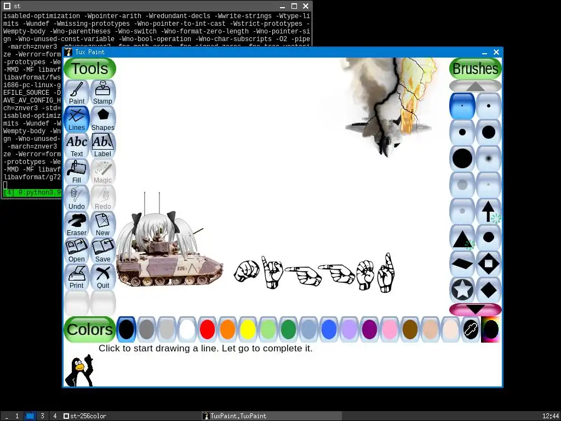
Task: Select the highlighted workspace 2 indicator
Action: click(30, 416)
